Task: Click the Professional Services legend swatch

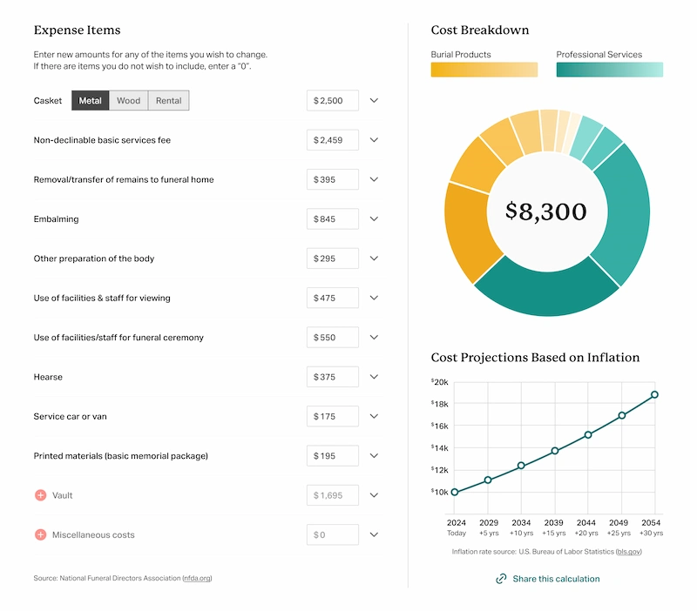Action: [609, 70]
